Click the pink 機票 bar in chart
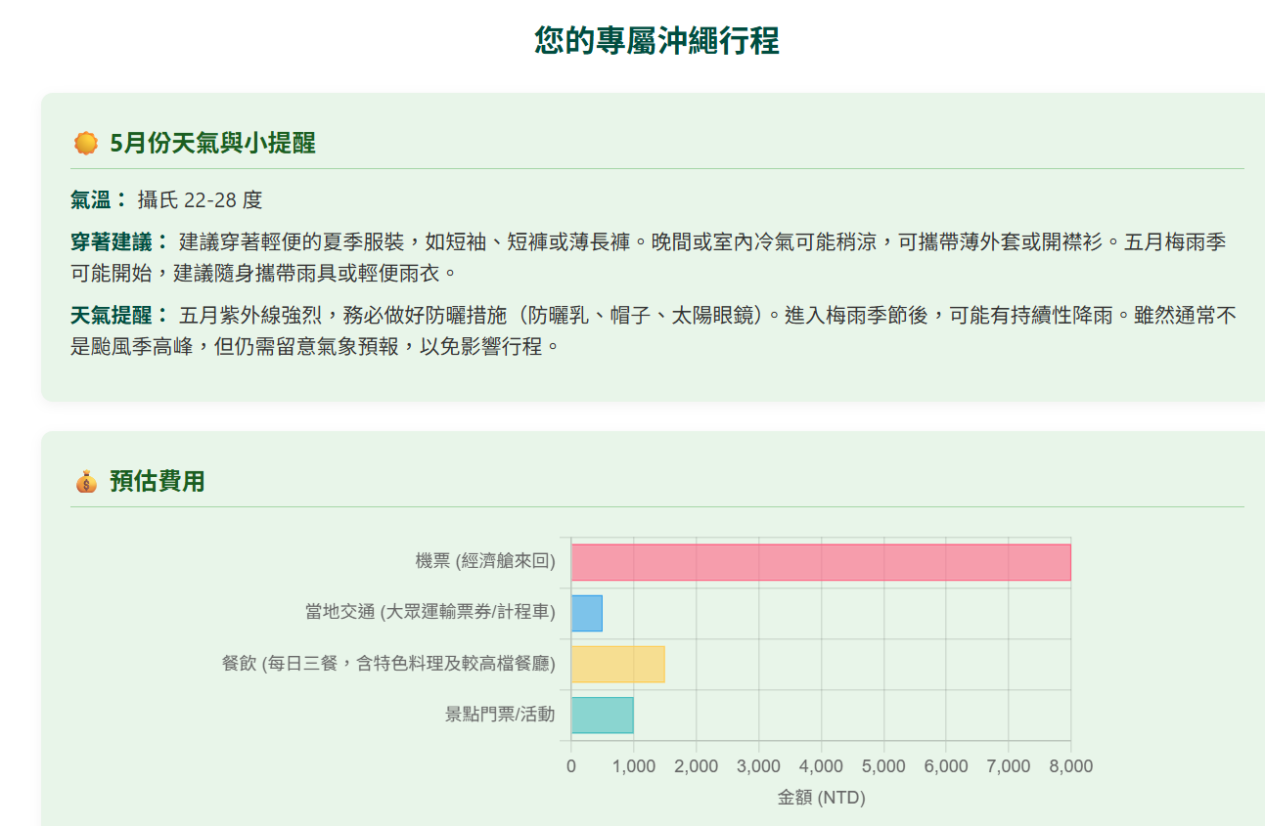 click(821, 562)
